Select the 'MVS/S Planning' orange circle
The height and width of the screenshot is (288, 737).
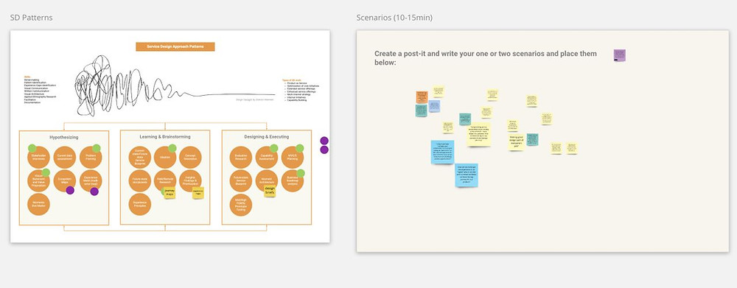point(293,158)
